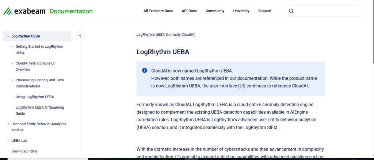Open Support in the top navigation

[265, 11]
